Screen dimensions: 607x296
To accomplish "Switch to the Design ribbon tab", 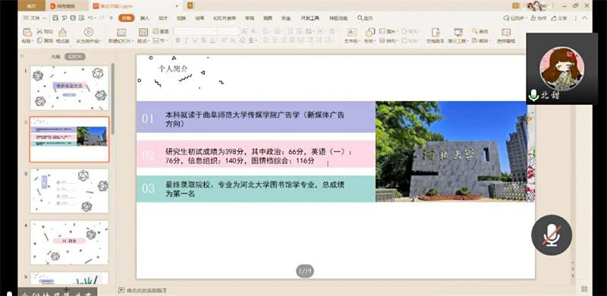I will 163,17.
